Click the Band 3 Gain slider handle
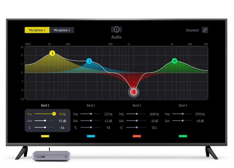 tap(137, 121)
